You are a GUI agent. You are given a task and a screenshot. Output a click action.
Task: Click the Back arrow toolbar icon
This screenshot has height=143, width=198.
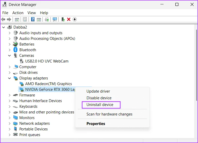point(3,20)
